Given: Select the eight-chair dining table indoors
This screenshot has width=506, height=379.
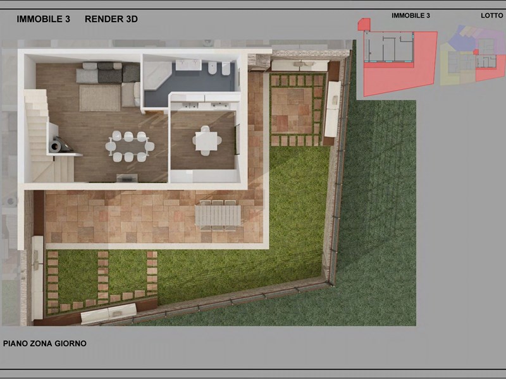Looking at the screenshot, I should point(130,147).
